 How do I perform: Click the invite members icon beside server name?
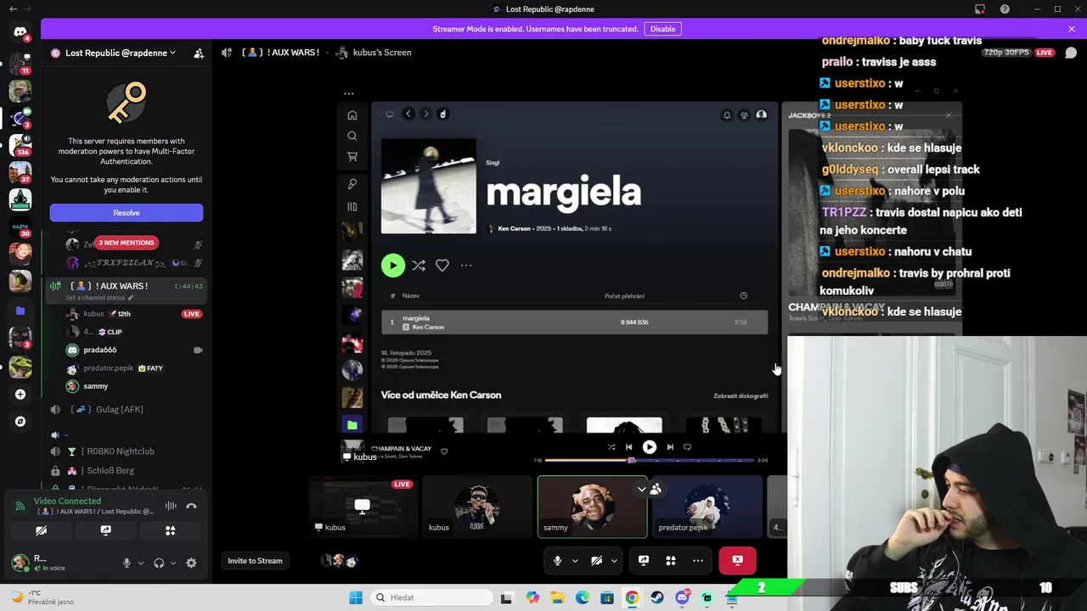[199, 53]
